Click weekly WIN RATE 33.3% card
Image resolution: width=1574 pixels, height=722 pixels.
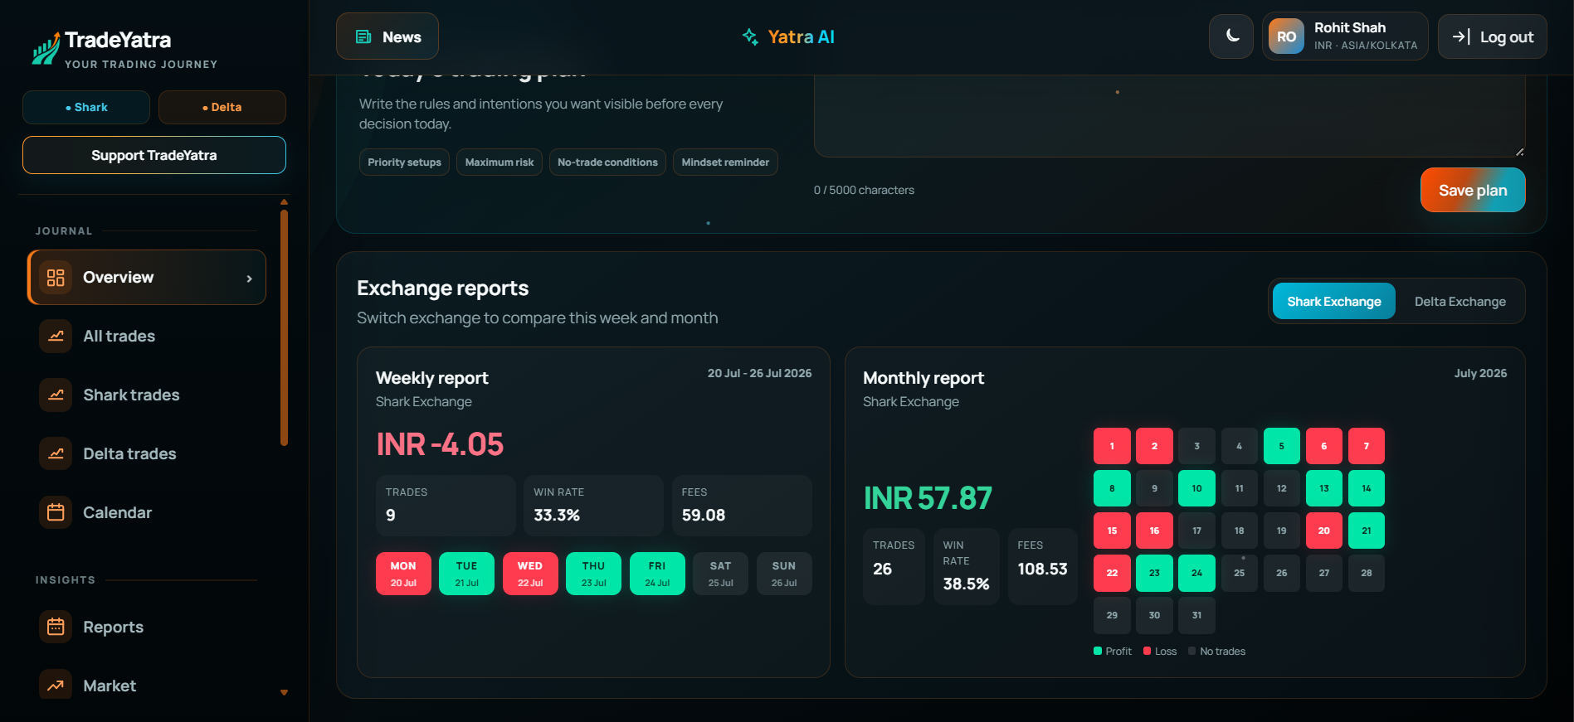(593, 506)
